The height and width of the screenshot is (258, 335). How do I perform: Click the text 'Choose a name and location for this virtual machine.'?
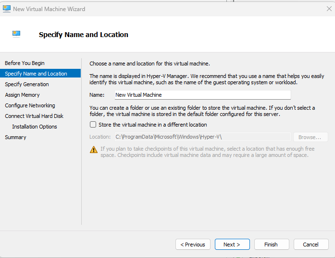point(149,64)
